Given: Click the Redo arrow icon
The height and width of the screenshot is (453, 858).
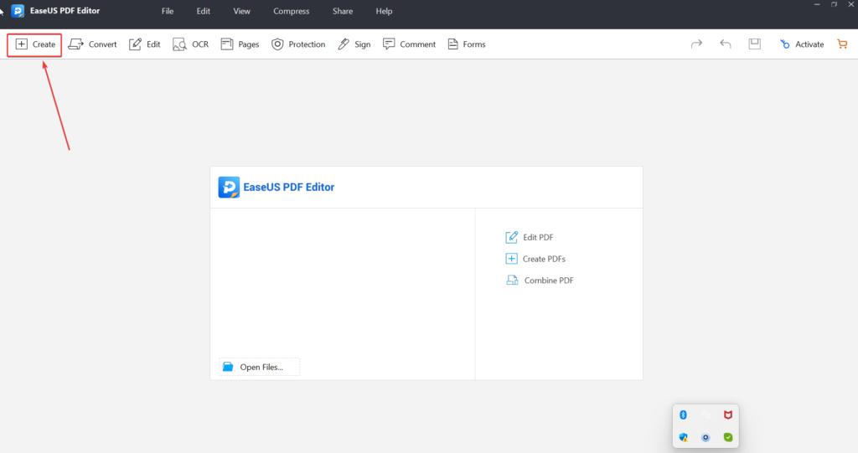Looking at the screenshot, I should tap(696, 44).
